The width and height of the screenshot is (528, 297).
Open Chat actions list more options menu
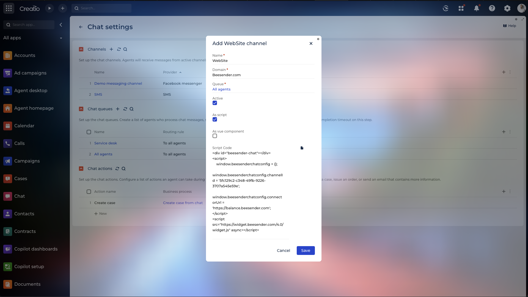(510, 191)
